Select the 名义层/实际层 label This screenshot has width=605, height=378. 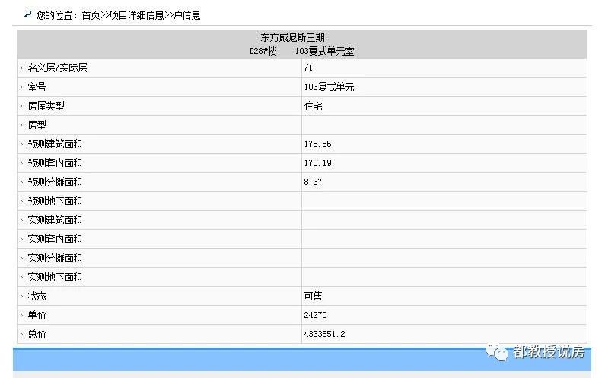pos(58,68)
